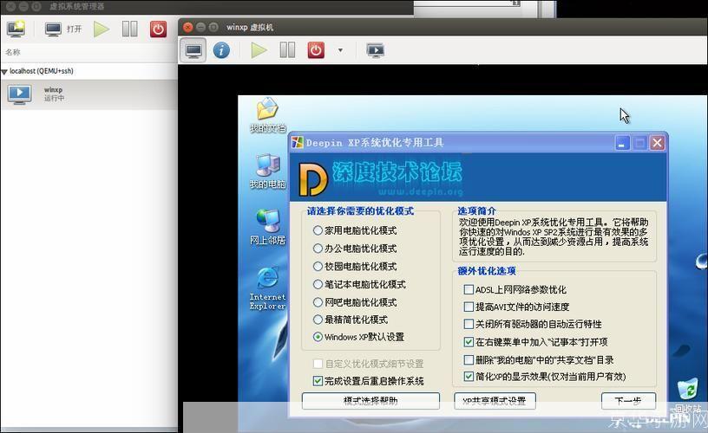The width and height of the screenshot is (708, 433).
Task: Select 校园电脑优化模式 radio button
Action: click(x=318, y=266)
